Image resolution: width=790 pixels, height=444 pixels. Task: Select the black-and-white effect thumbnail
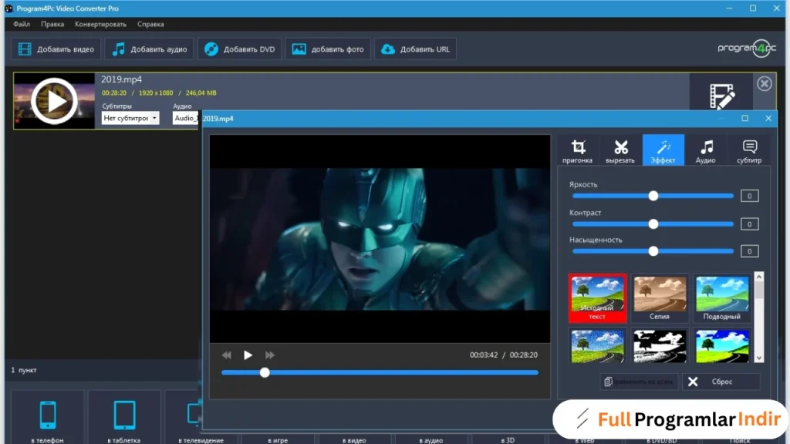(x=660, y=346)
